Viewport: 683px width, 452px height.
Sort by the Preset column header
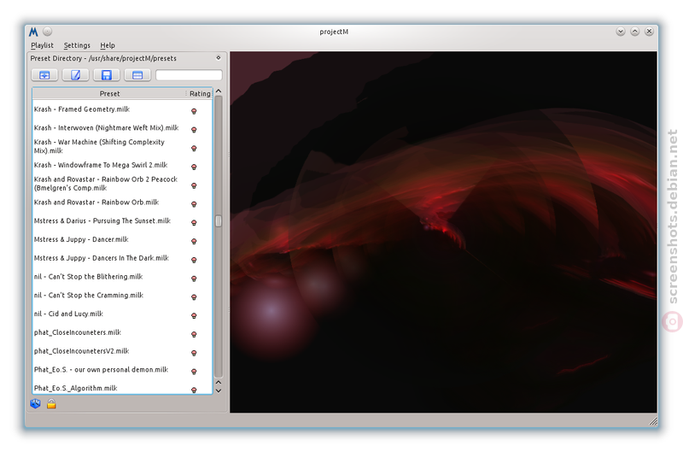[x=109, y=93]
